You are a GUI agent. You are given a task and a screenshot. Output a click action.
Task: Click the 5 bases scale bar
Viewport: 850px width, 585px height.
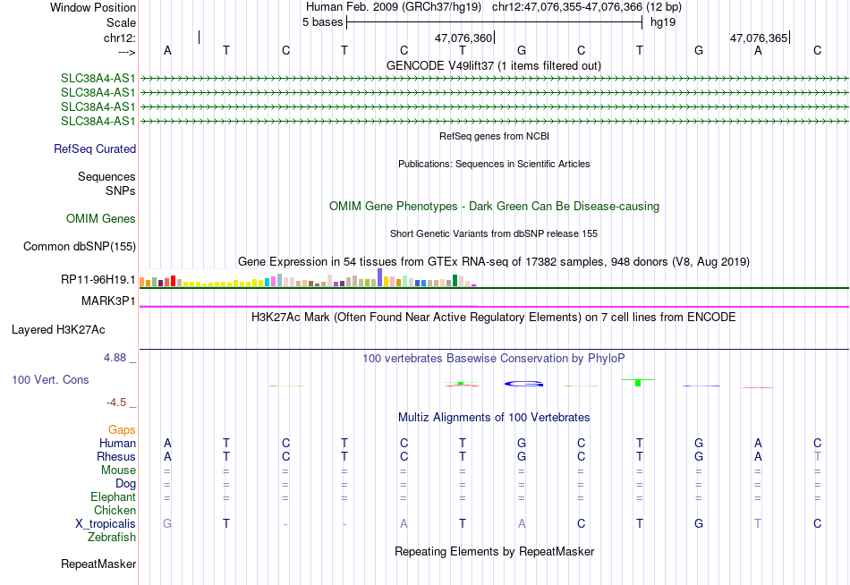pos(495,22)
